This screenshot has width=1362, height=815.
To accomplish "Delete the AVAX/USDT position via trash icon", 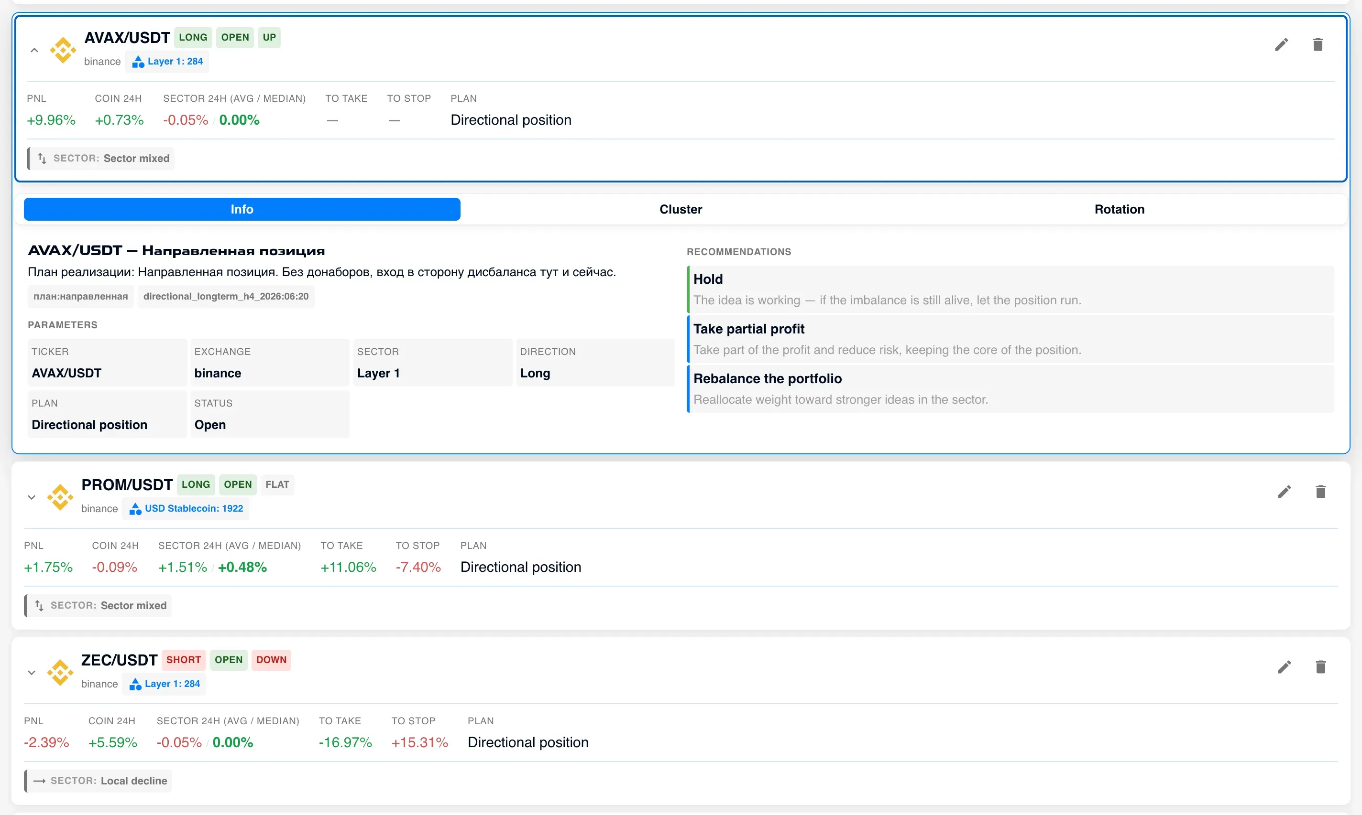I will [1318, 44].
